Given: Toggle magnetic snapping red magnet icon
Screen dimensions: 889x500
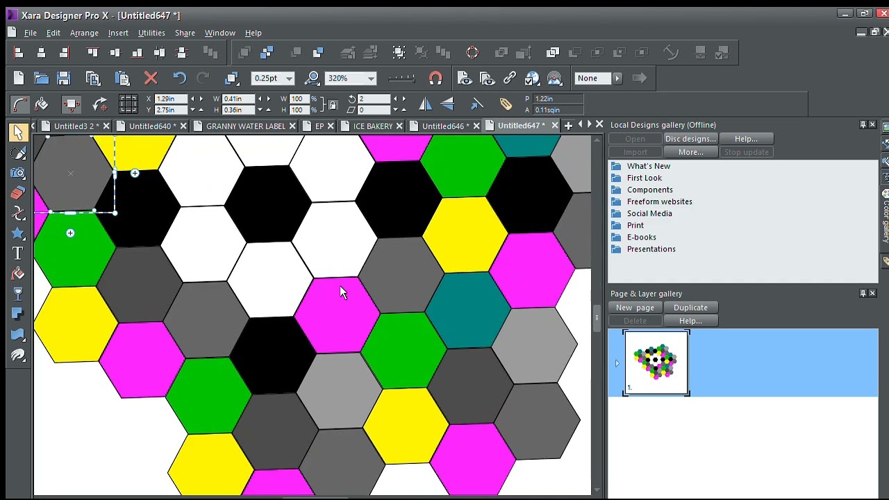Looking at the screenshot, I should (435, 78).
